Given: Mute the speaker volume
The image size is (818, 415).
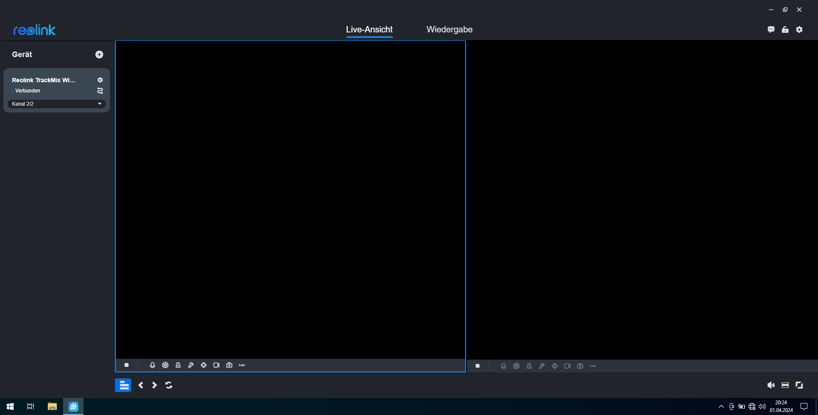Looking at the screenshot, I should pos(771,385).
